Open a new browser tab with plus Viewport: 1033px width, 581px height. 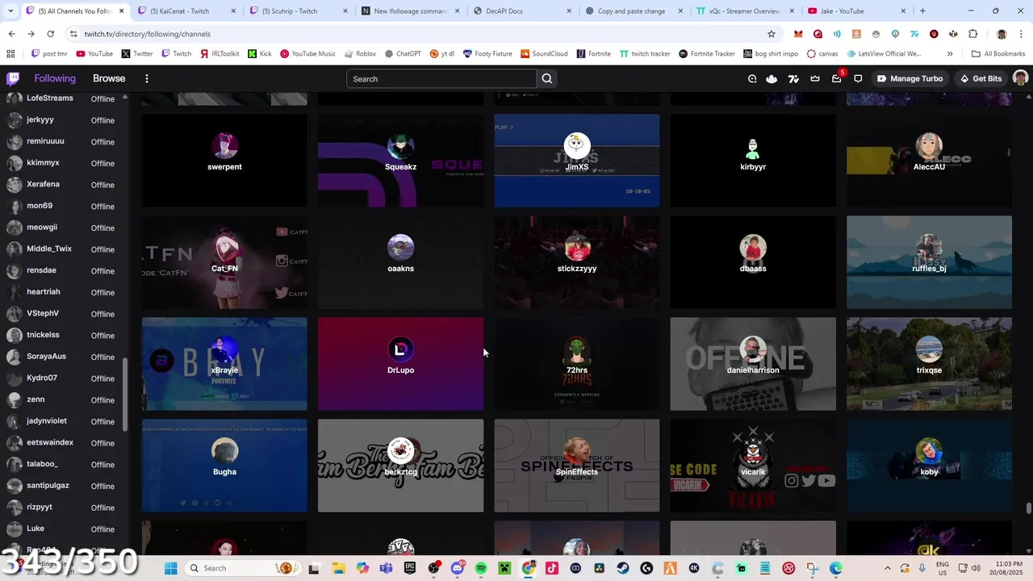coord(922,11)
